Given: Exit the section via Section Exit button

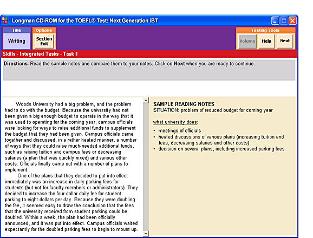Looking at the screenshot, I should point(44,41).
